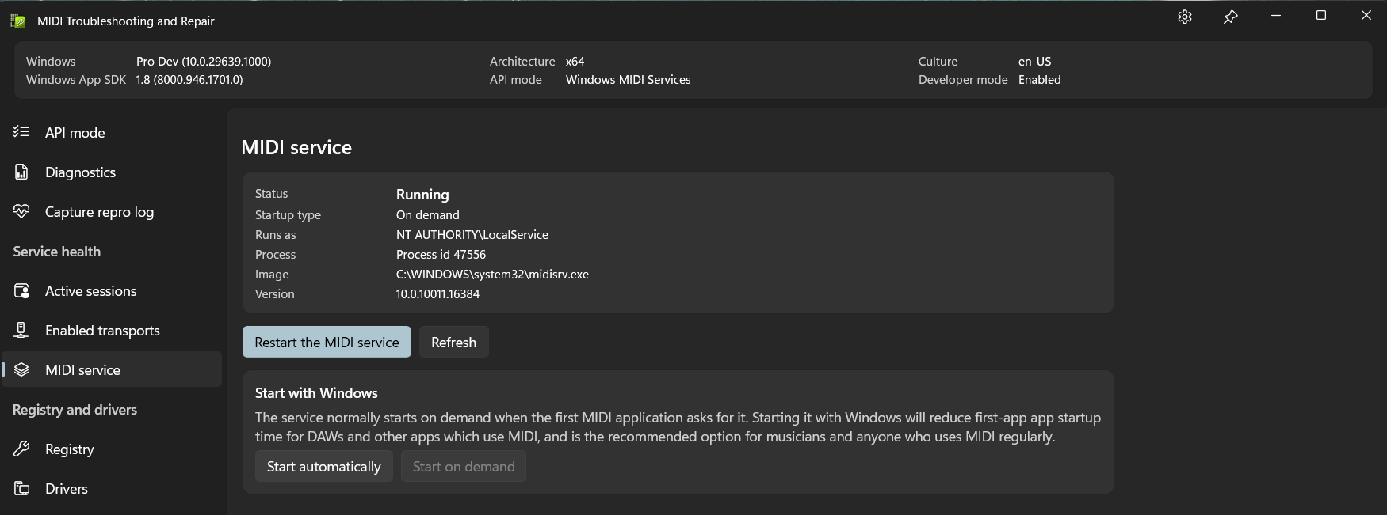Click the Windows version Pro Dev text
The width and height of the screenshot is (1387, 515).
point(204,61)
